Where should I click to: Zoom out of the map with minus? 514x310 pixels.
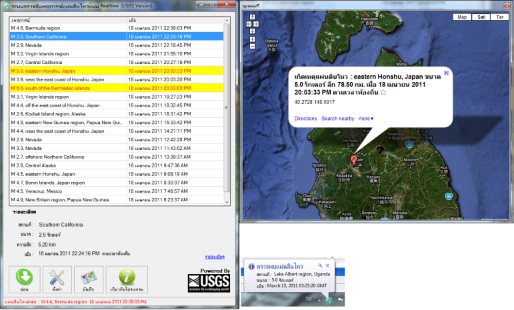[253, 46]
